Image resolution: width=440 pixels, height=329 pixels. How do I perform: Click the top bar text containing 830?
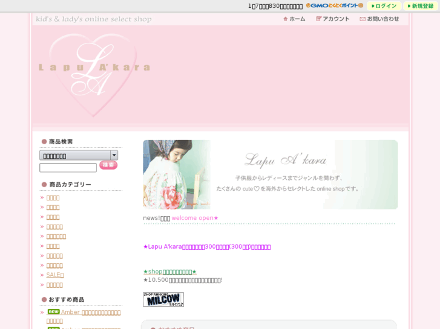click(x=275, y=6)
